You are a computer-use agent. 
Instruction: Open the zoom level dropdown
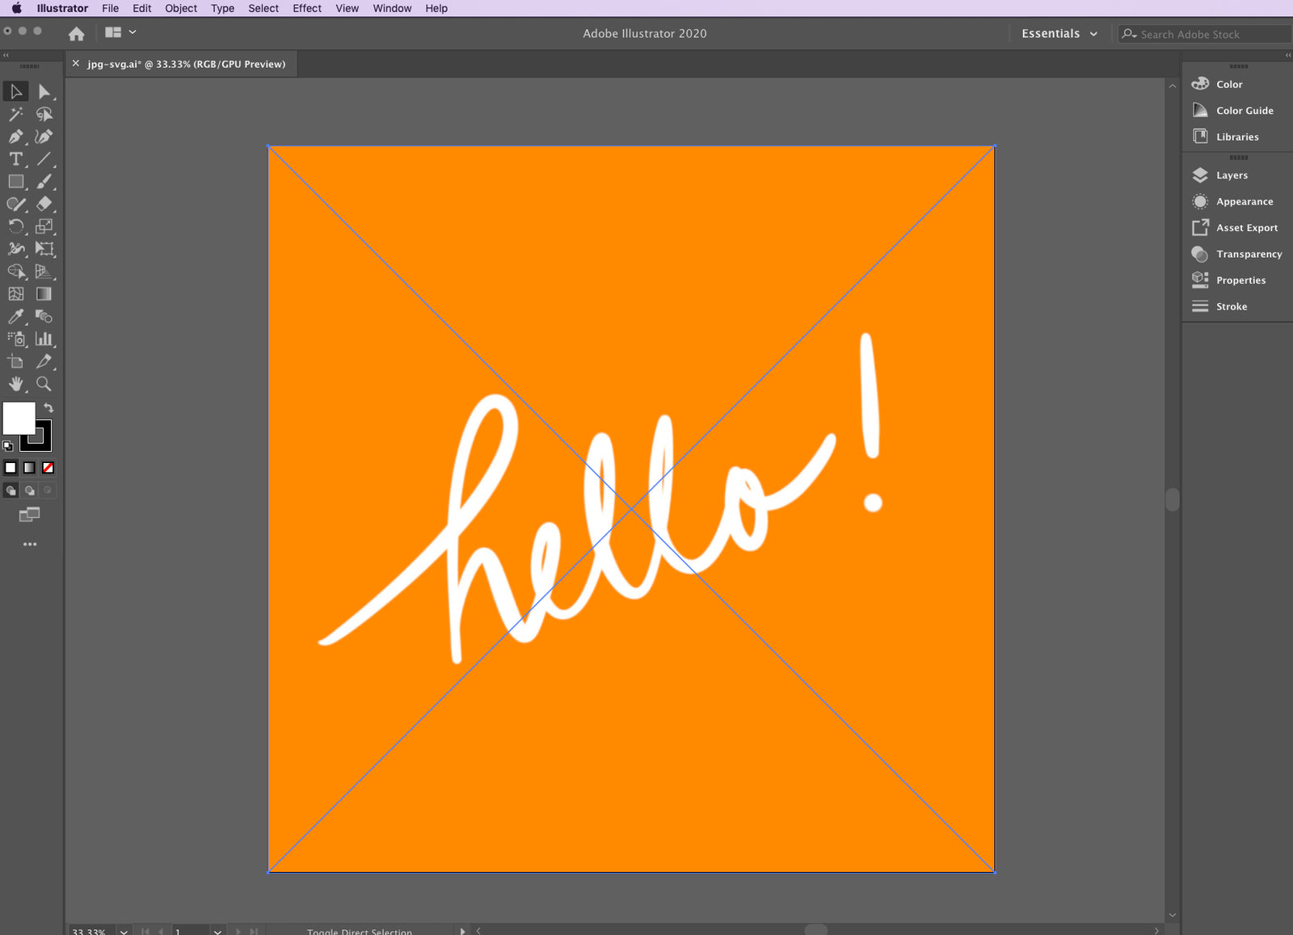pos(124,931)
